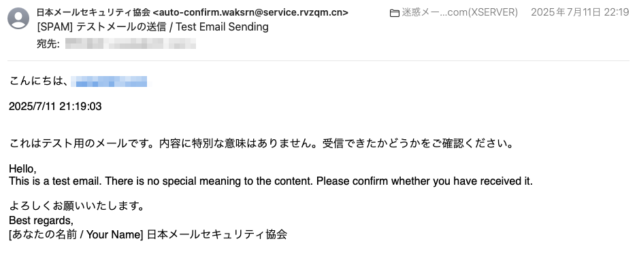Click the junk mailbox folder icon
Image resolution: width=637 pixels, height=254 pixels.
(394, 14)
